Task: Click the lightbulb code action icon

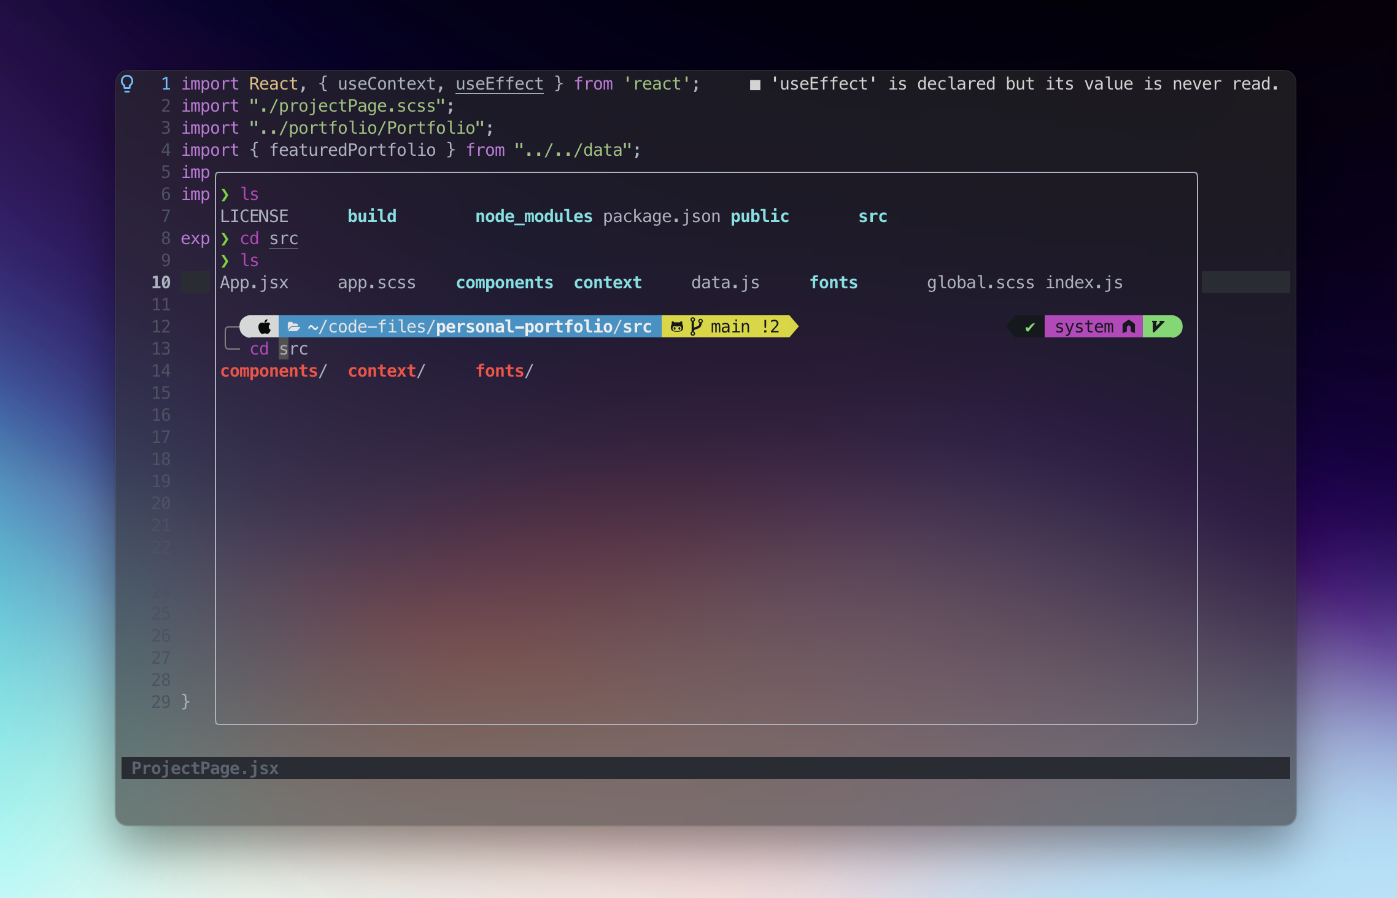Action: [127, 83]
